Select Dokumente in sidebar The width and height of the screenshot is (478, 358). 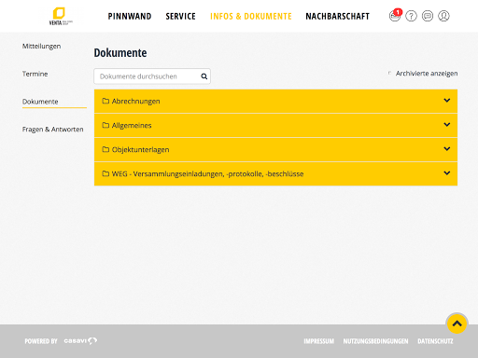[x=40, y=102]
